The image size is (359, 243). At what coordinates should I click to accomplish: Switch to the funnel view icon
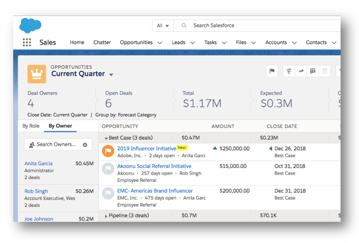289,71
